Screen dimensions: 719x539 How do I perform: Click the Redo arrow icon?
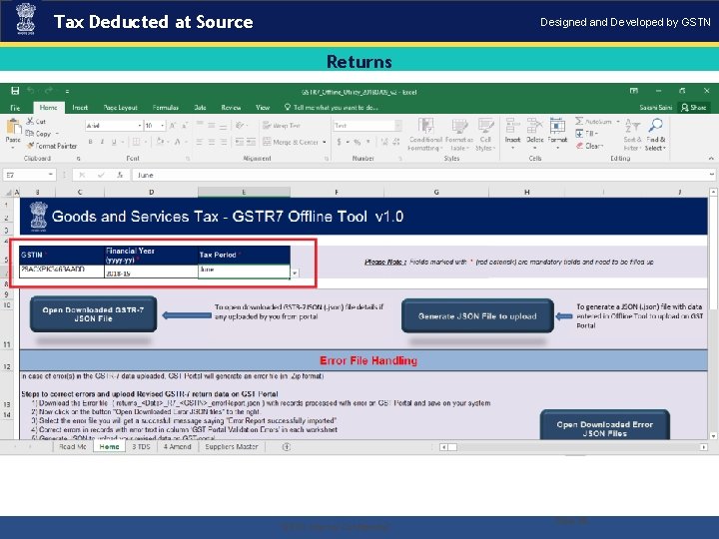(49, 91)
